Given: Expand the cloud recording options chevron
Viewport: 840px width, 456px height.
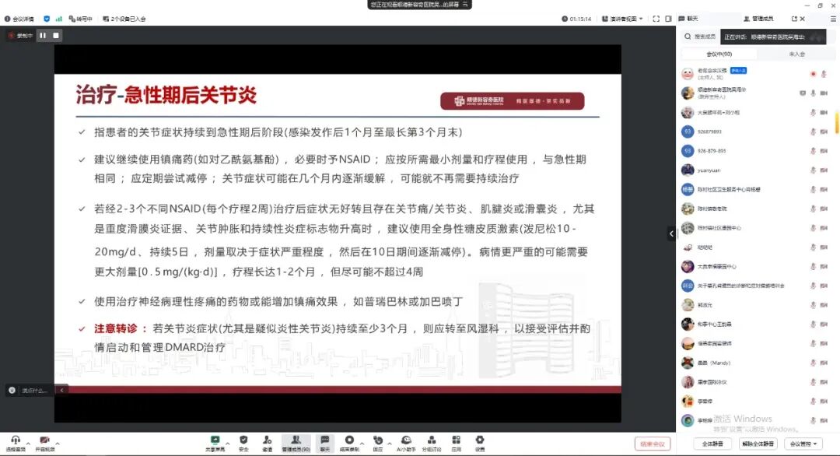Looking at the screenshot, I should [362, 442].
